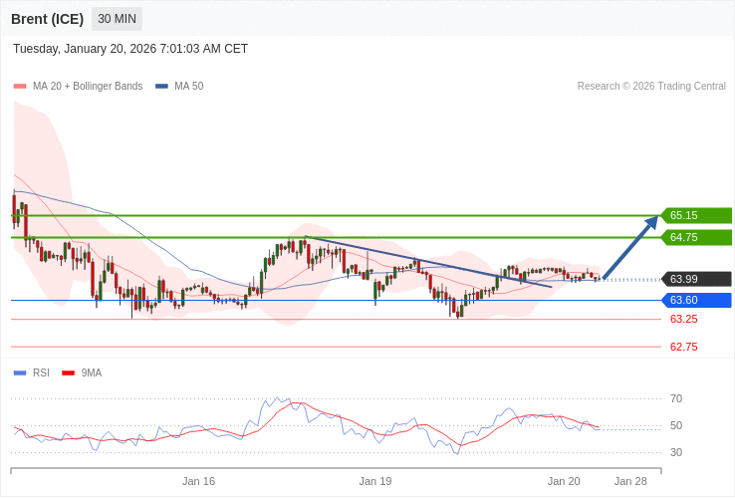Click the Research © 2026 Trading Central text

651,87
